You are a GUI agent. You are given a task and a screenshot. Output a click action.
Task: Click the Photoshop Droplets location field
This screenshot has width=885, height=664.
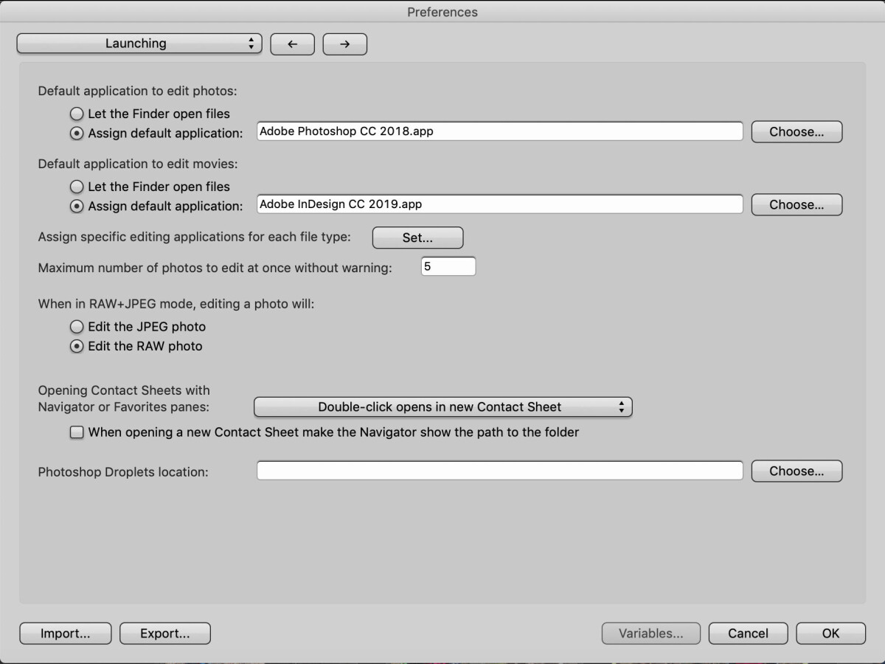pyautogui.click(x=500, y=470)
